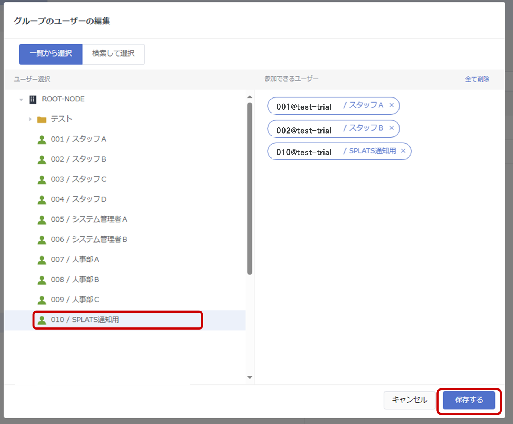Screen dimensions: 513x424
Task: Click user icon for 010 SPLATS通知用
Action: pyautogui.click(x=42, y=320)
